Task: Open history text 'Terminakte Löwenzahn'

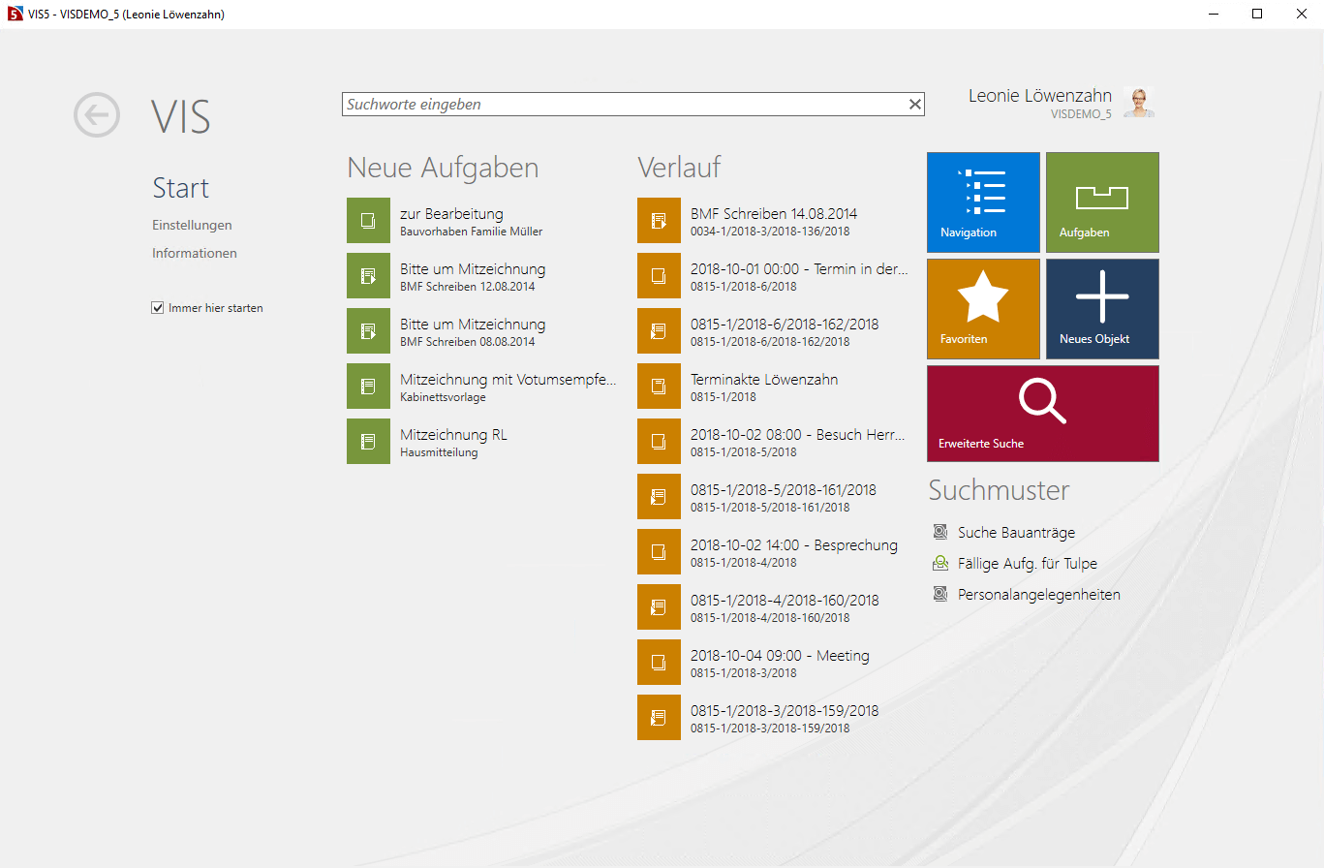Action: coord(764,379)
